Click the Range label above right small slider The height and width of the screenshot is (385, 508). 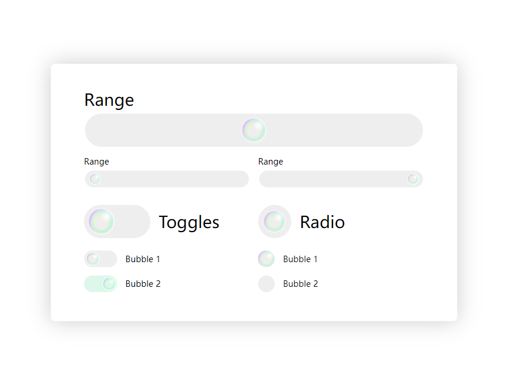click(271, 162)
